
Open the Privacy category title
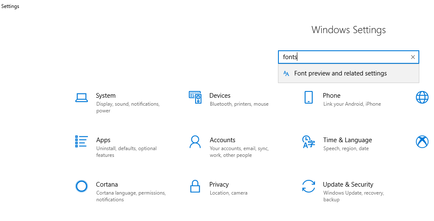pyautogui.click(x=219, y=185)
